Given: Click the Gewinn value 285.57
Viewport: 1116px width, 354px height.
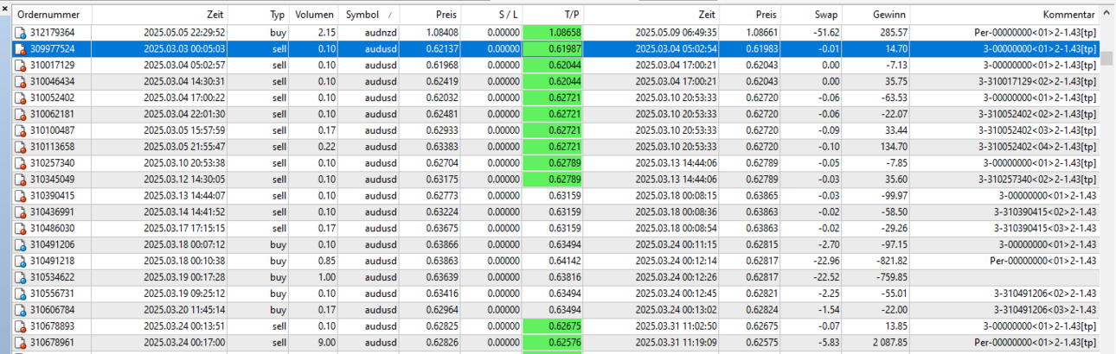Looking at the screenshot, I should [893, 32].
